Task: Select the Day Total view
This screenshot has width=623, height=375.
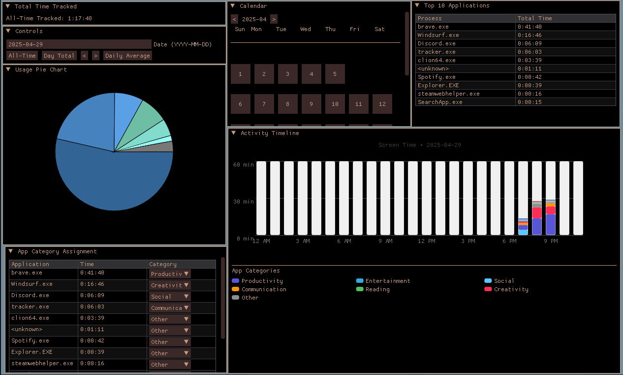Action: pos(59,56)
